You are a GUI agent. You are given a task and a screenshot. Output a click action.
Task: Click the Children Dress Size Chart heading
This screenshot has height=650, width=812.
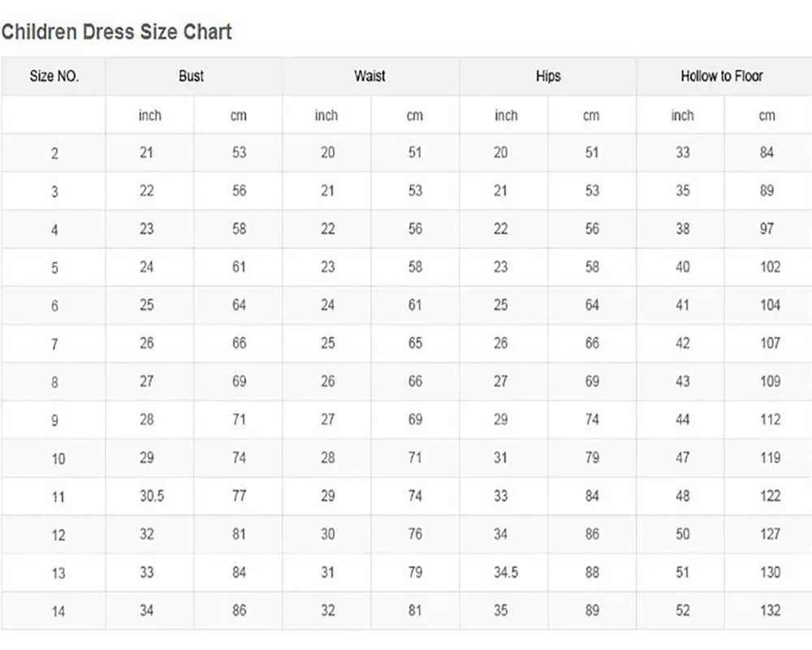pyautogui.click(x=116, y=32)
